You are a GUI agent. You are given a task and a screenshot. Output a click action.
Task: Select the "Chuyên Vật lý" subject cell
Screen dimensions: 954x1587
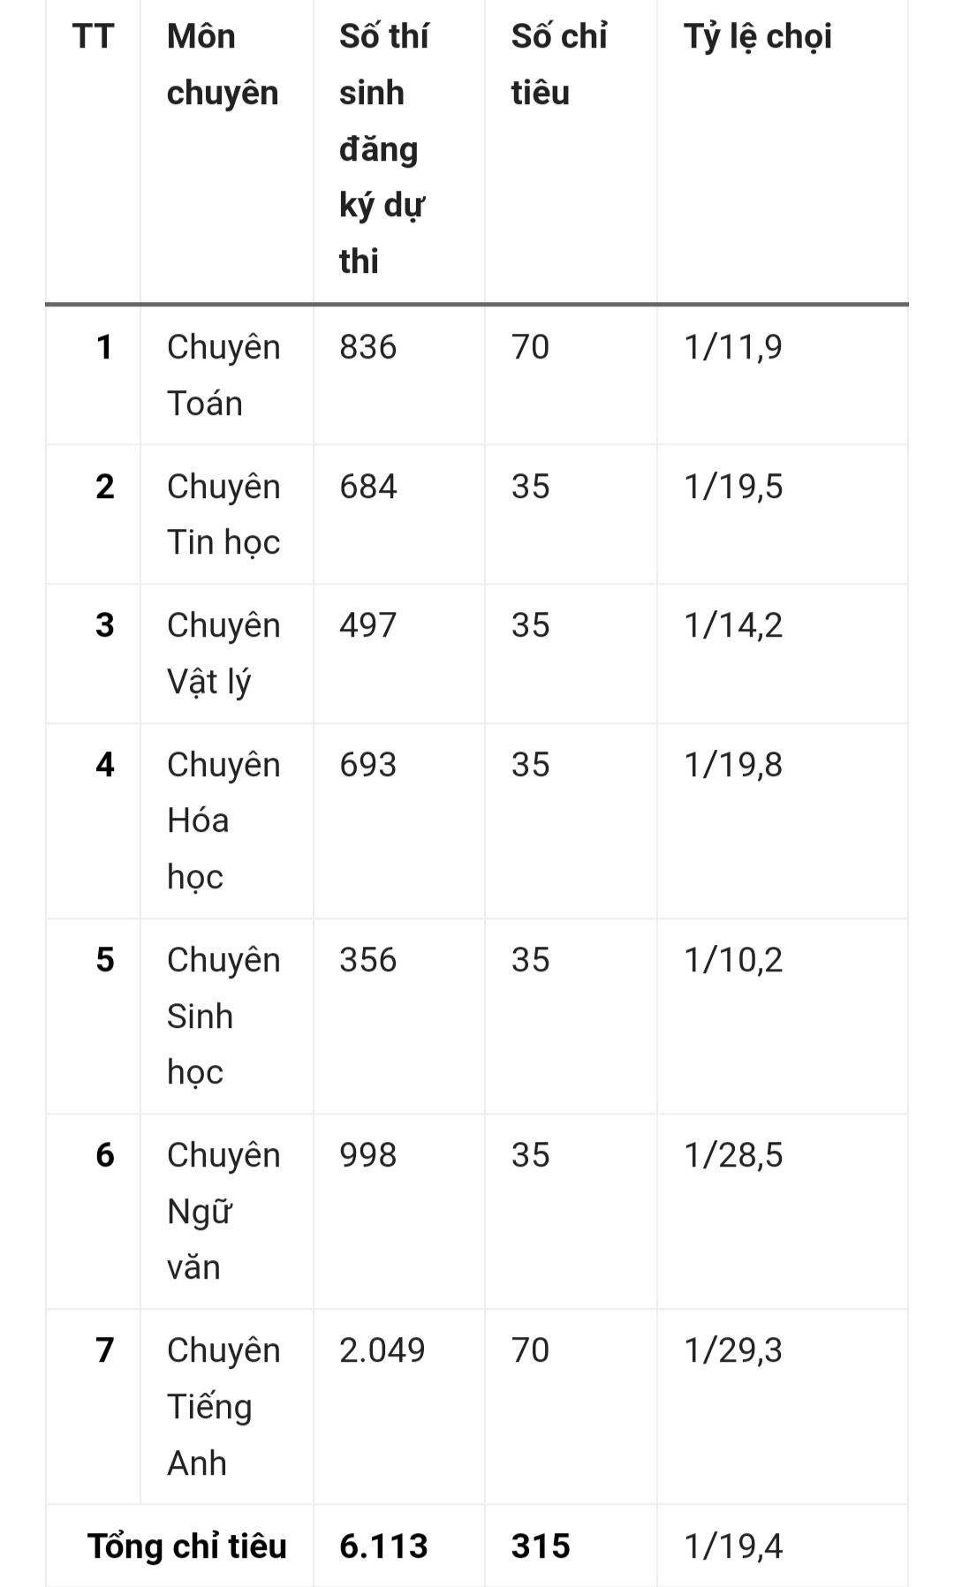223,653
